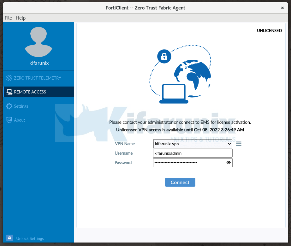Open the About page label
This screenshot has width=291, height=246.
click(x=20, y=120)
